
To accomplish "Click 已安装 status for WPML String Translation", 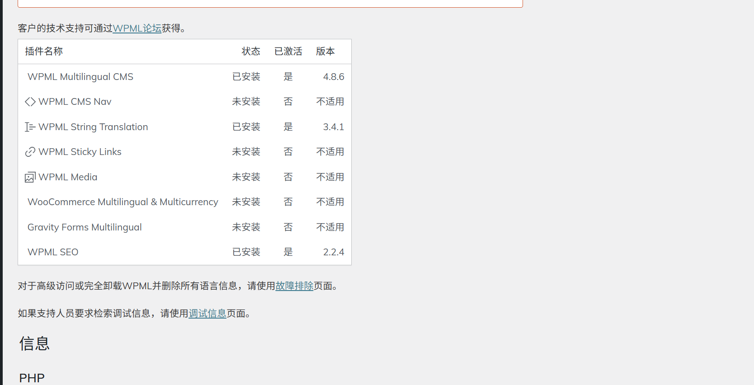I will pos(246,127).
